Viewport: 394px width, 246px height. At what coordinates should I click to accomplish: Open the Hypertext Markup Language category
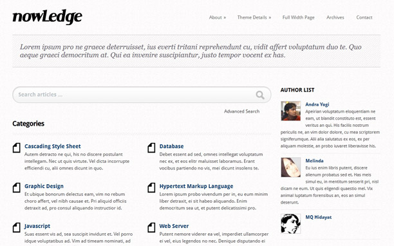(x=196, y=186)
